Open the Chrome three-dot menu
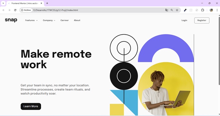The image size is (220, 116). pos(217,10)
